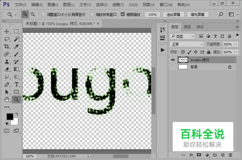Open the extra tools ellipsis menu
Screen dimensions: 242x160
pyautogui.click(x=7, y=107)
